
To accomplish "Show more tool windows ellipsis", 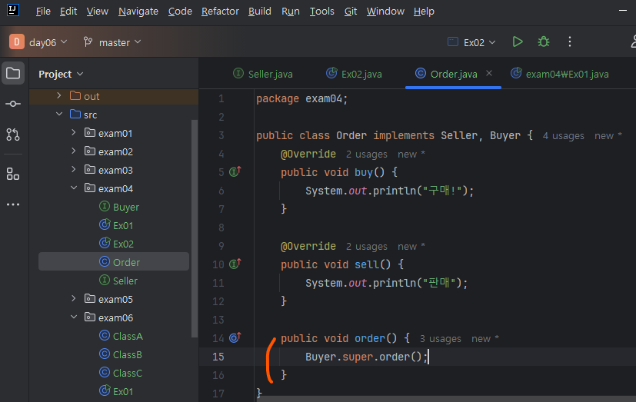I will tap(13, 204).
